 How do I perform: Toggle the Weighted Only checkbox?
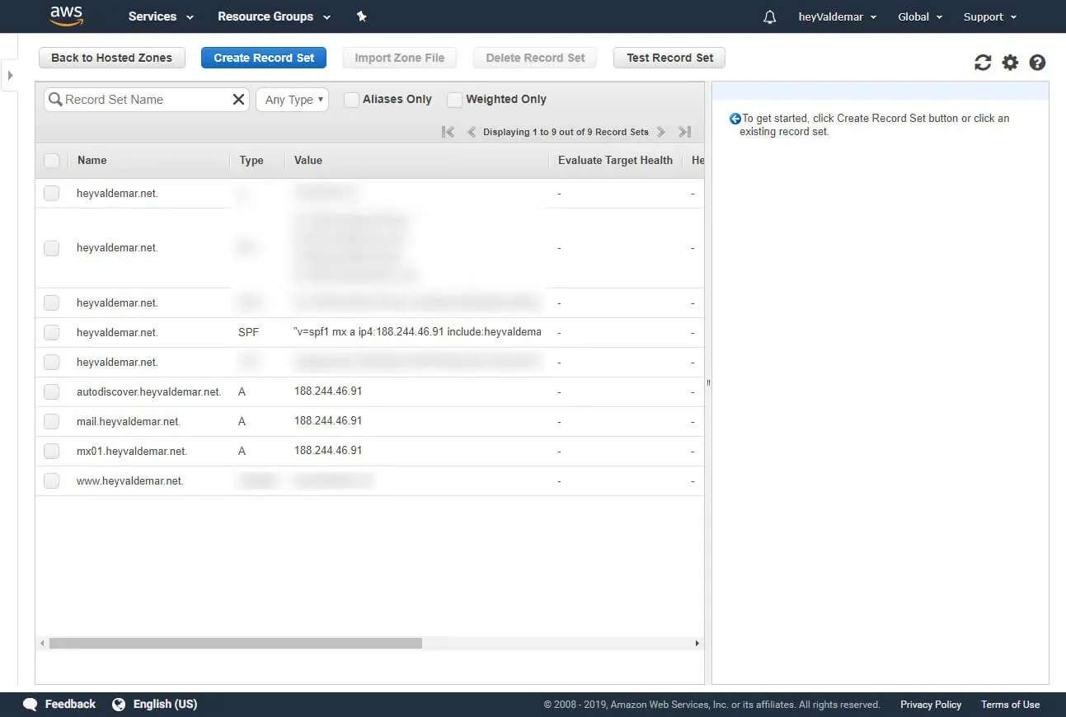point(454,100)
